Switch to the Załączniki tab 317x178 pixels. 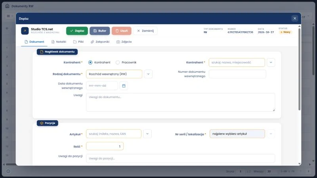pyautogui.click(x=100, y=42)
